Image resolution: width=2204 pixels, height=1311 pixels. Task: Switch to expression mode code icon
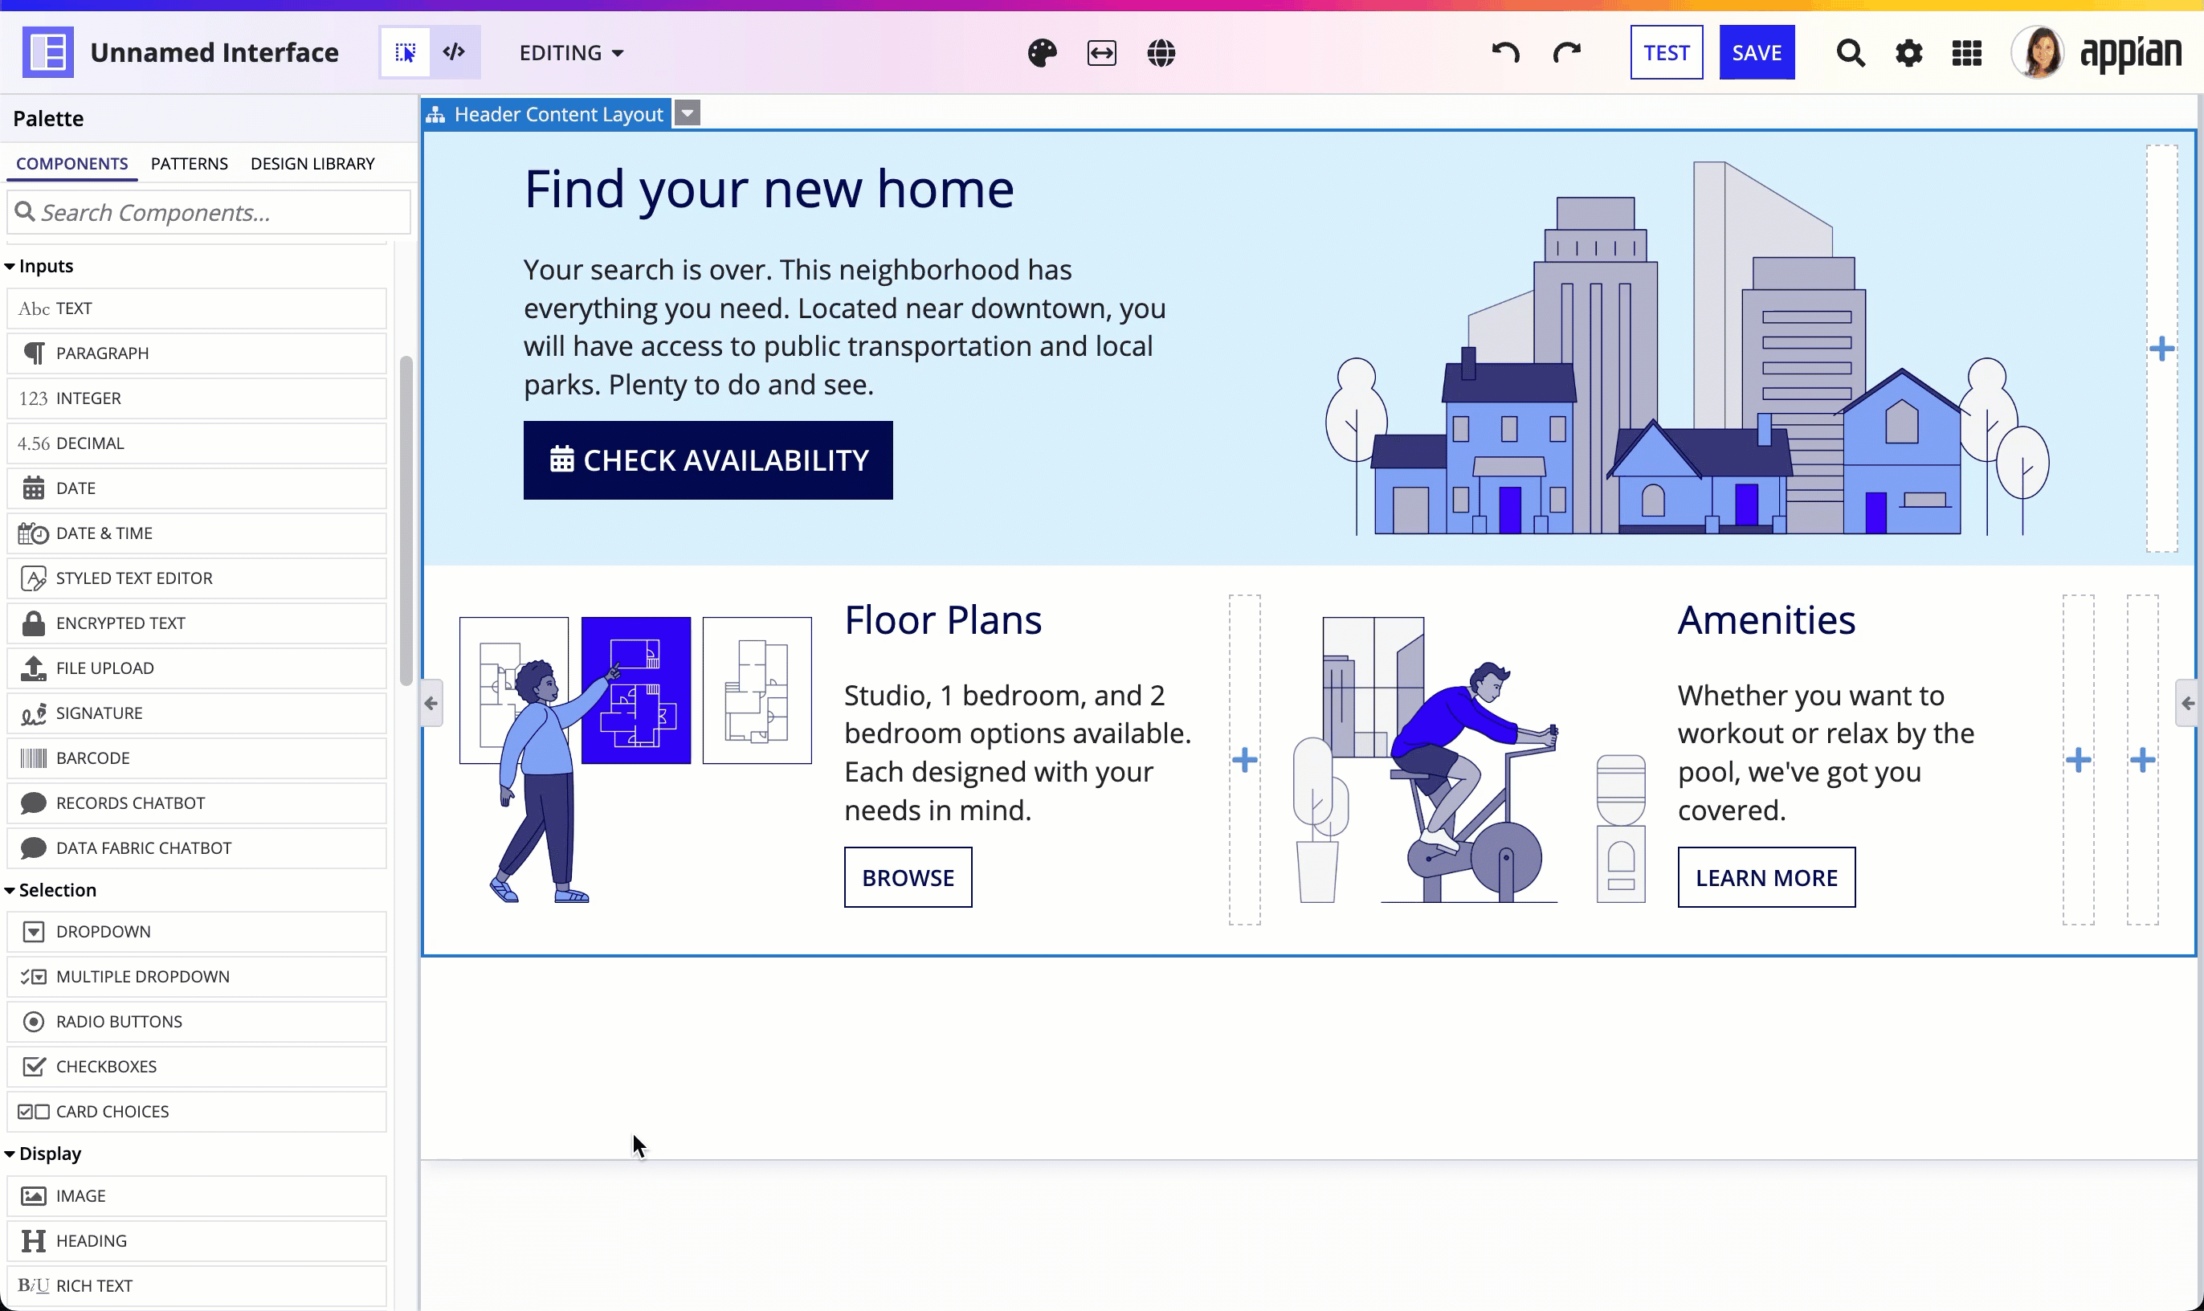click(x=454, y=53)
